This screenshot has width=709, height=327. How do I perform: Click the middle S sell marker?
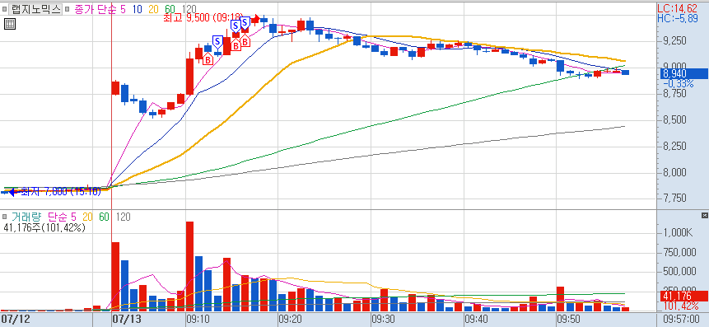click(236, 26)
